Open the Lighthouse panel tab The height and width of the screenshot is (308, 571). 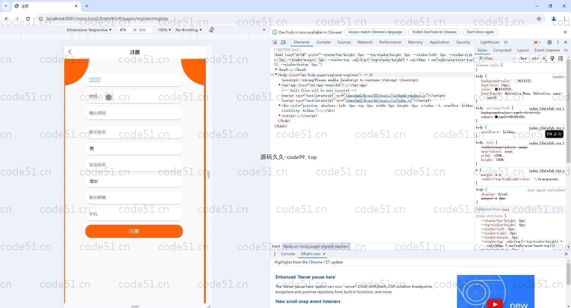490,42
